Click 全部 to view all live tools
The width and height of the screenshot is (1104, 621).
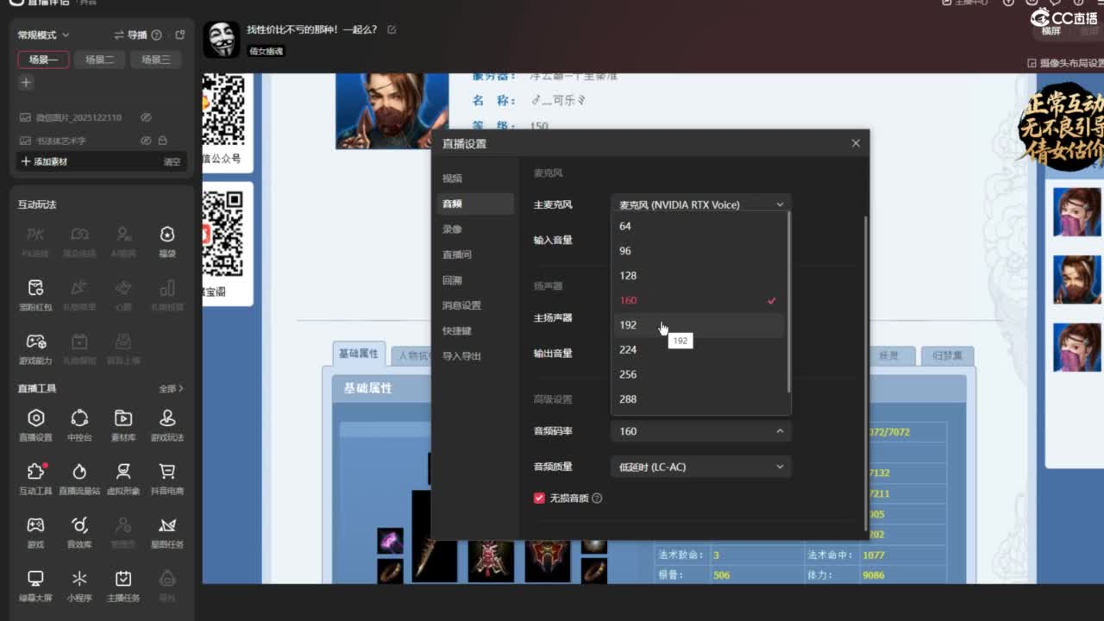[171, 389]
